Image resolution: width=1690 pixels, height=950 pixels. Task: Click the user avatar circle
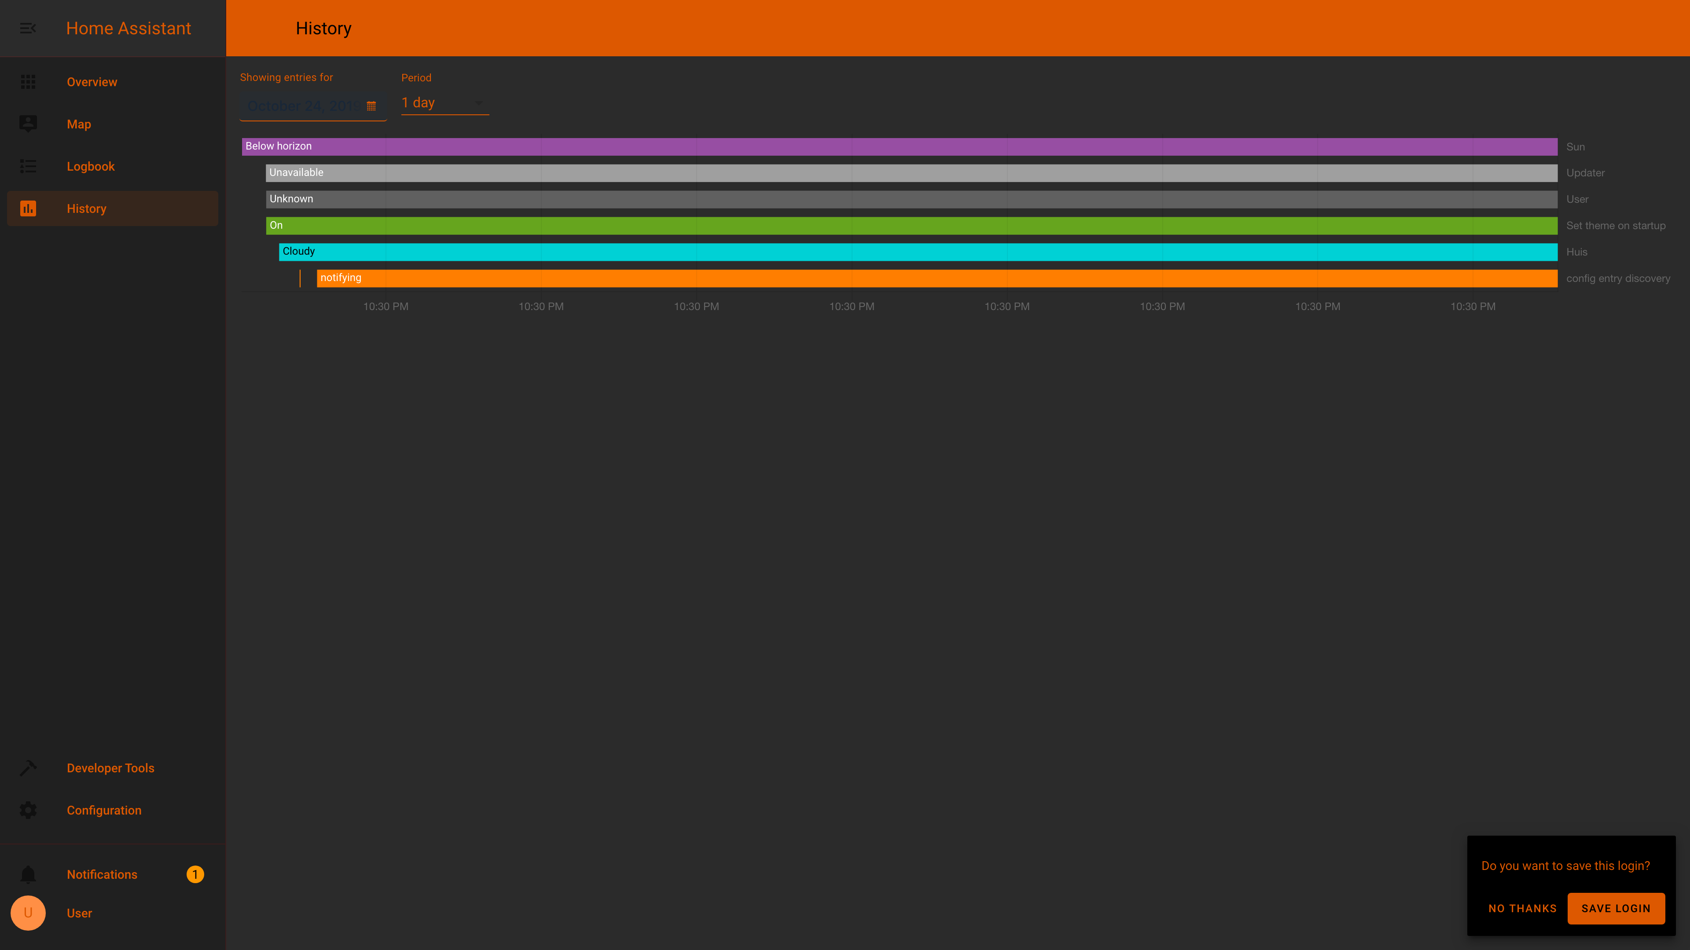[28, 913]
